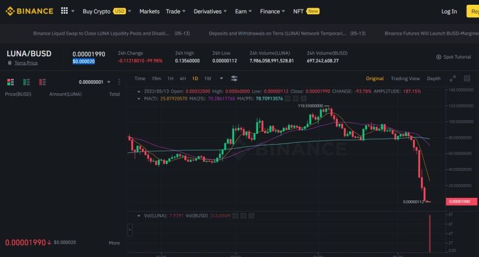Click the Spot Tutorial play icon

(439, 57)
